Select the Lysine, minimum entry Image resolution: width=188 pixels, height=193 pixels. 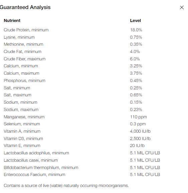tap(19, 37)
